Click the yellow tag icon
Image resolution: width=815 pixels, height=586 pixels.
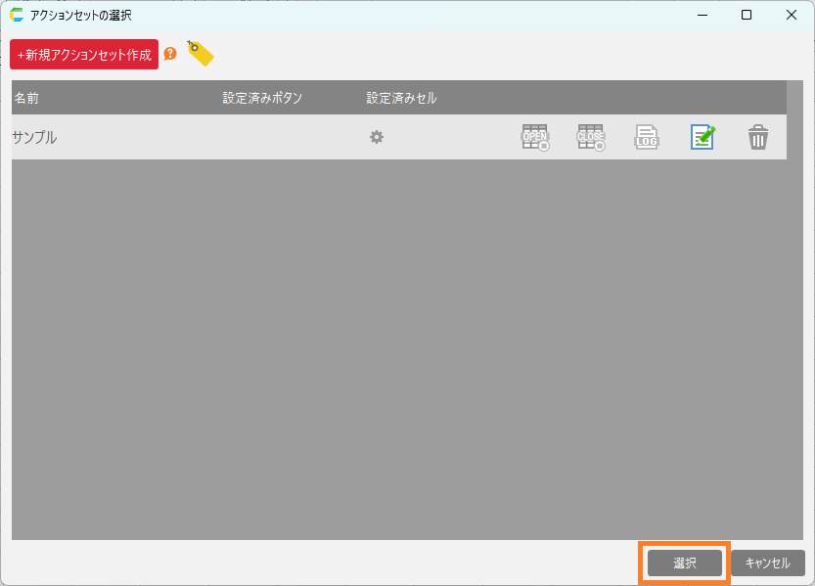point(200,54)
